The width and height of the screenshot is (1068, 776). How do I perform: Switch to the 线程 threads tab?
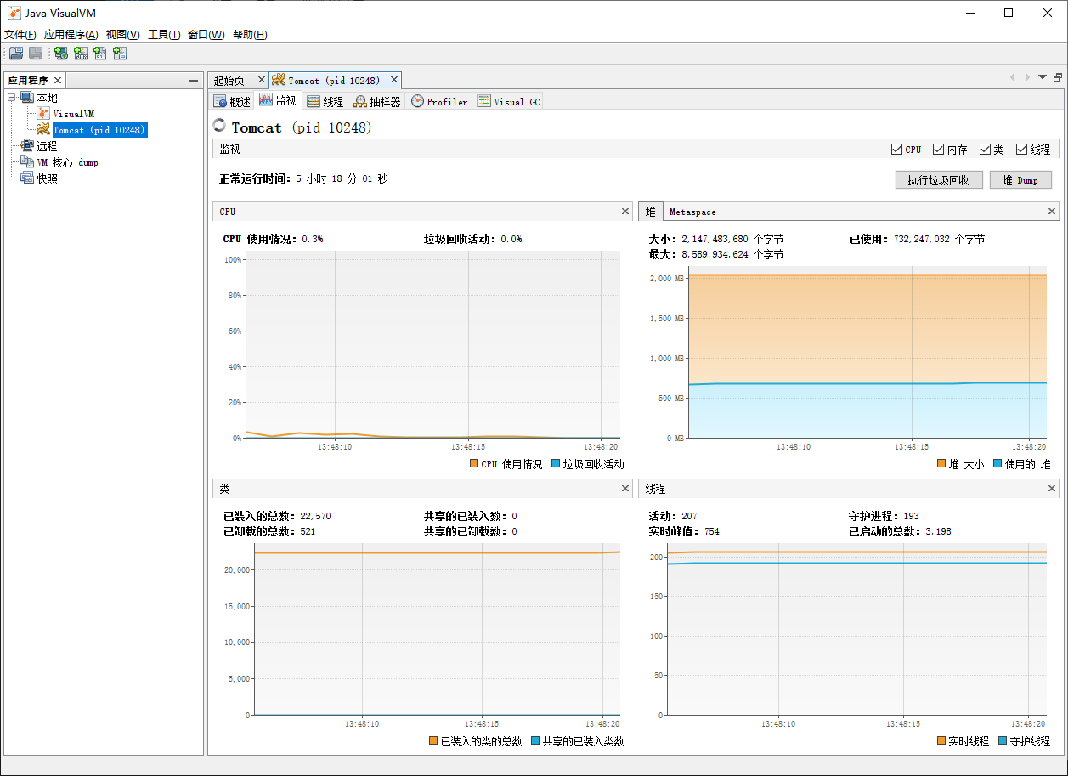click(x=325, y=101)
